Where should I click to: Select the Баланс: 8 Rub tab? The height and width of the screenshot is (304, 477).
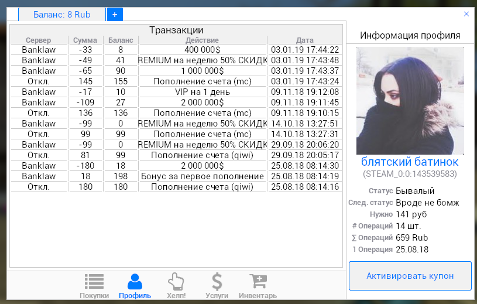[x=62, y=14]
